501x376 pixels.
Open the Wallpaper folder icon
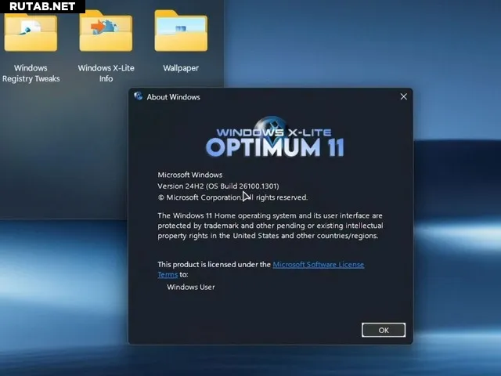point(181,33)
